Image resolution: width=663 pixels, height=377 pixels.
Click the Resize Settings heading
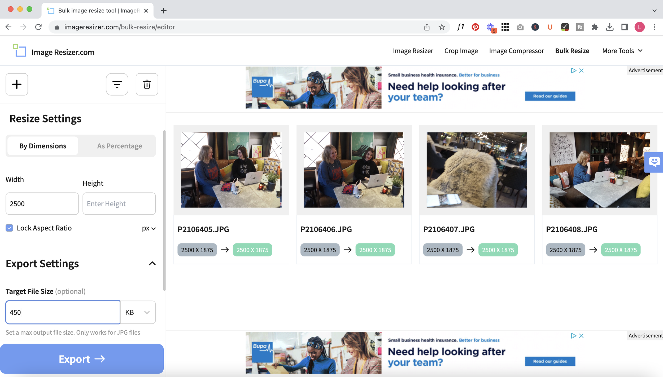coord(45,118)
